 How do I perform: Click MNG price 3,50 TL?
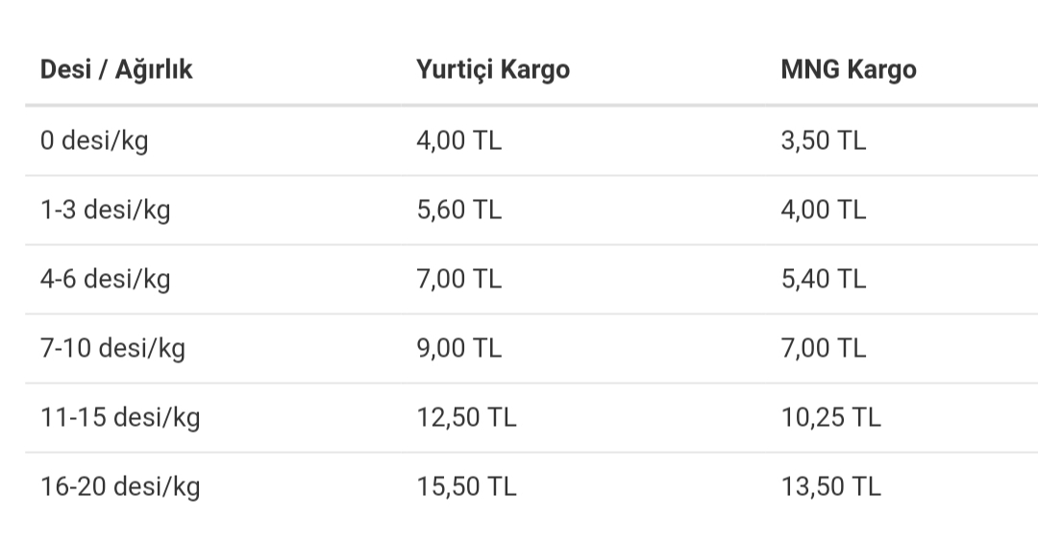tap(824, 141)
